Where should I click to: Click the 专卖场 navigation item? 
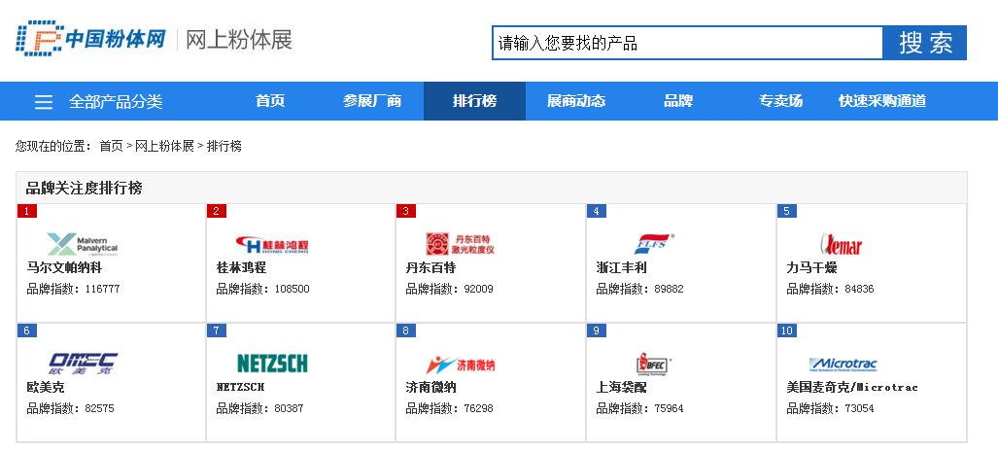pyautogui.click(x=780, y=101)
